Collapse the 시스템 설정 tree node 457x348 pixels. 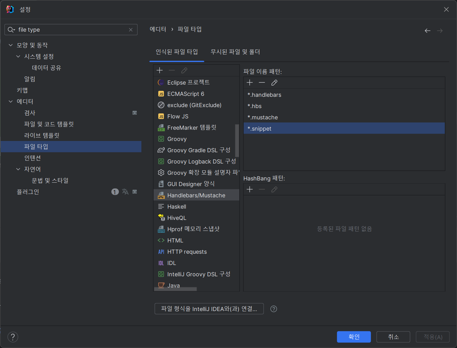(x=18, y=56)
